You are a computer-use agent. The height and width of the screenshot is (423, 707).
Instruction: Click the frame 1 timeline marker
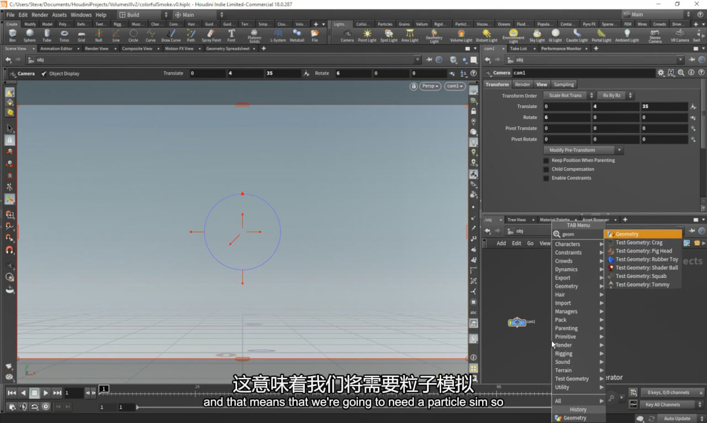(104, 389)
